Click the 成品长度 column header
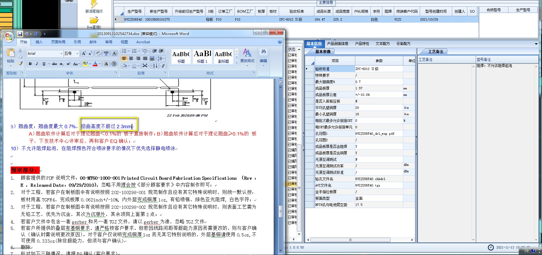The image size is (542, 255). click(324, 11)
